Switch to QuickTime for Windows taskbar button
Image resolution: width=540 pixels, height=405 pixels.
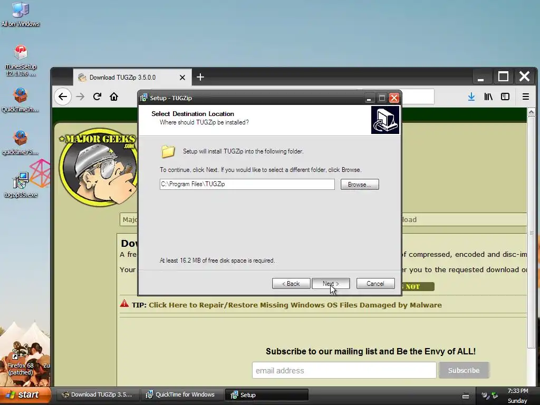point(182,394)
